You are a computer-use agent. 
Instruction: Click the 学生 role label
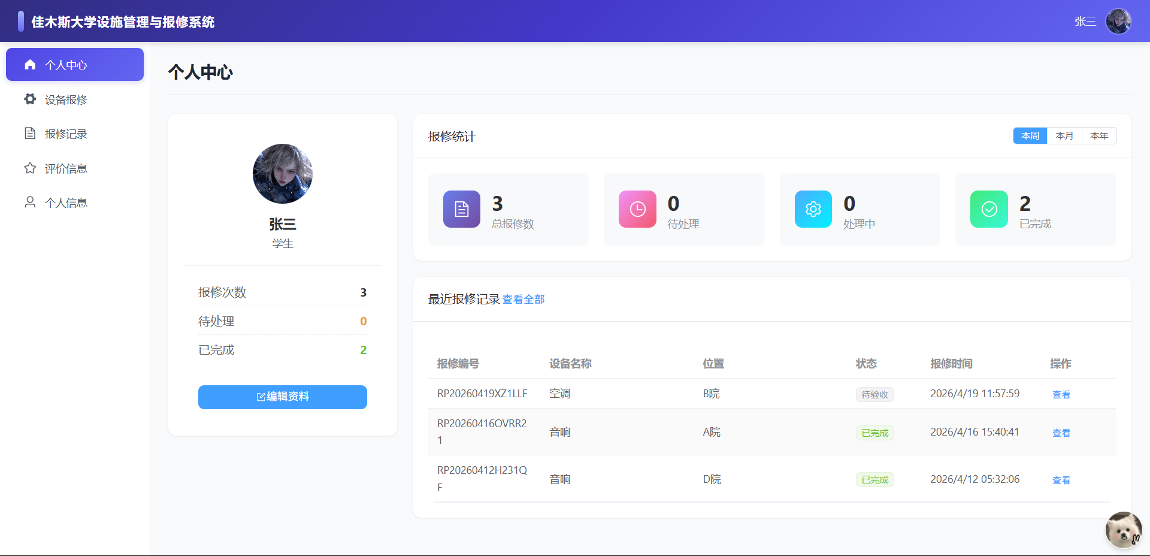click(283, 243)
